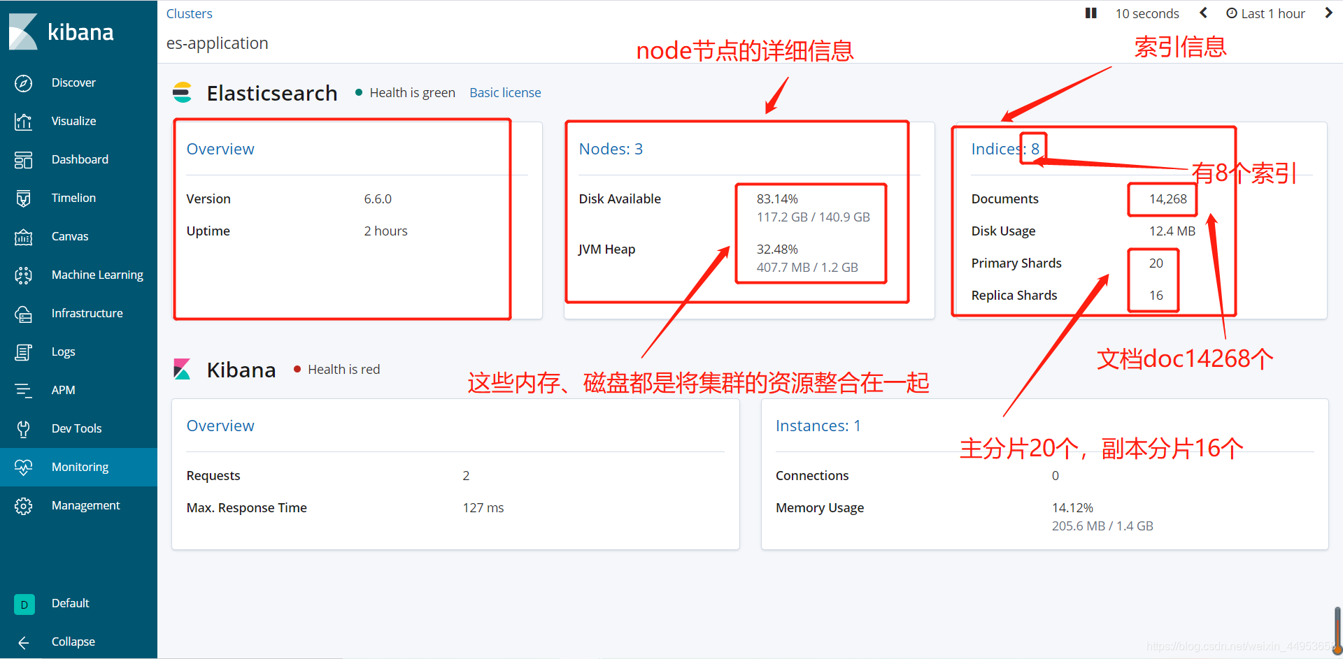
Task: Select Visualize menu item
Action: [x=73, y=121]
